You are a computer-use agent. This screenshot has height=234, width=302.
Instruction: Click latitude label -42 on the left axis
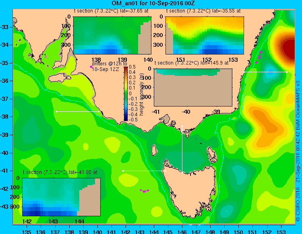click(4, 189)
